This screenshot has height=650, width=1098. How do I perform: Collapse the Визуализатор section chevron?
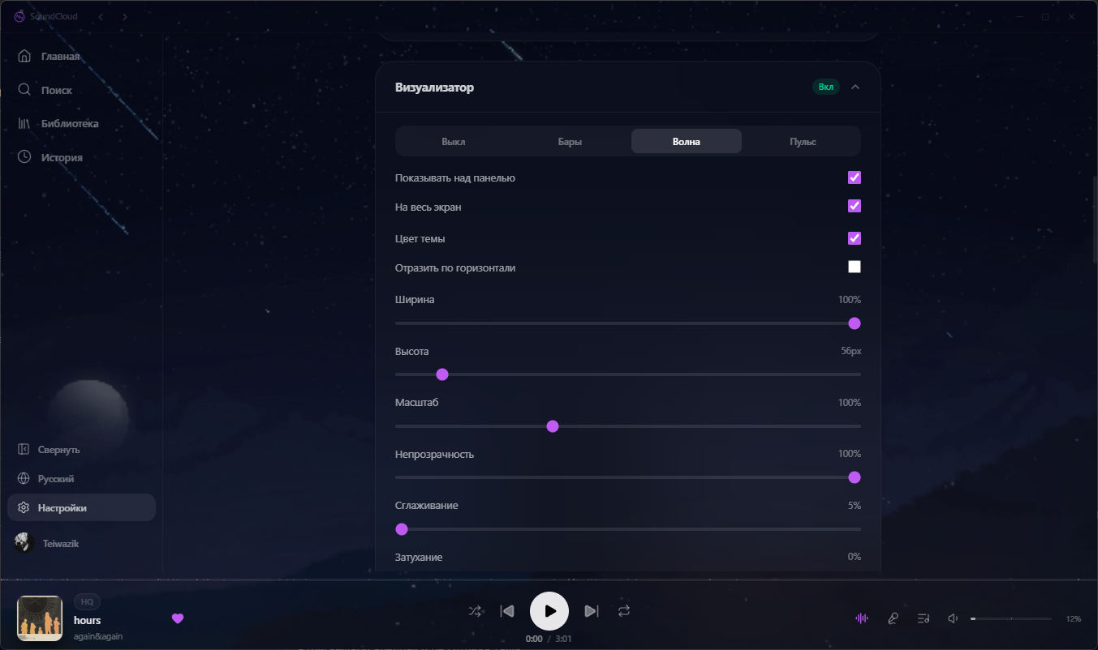[855, 88]
